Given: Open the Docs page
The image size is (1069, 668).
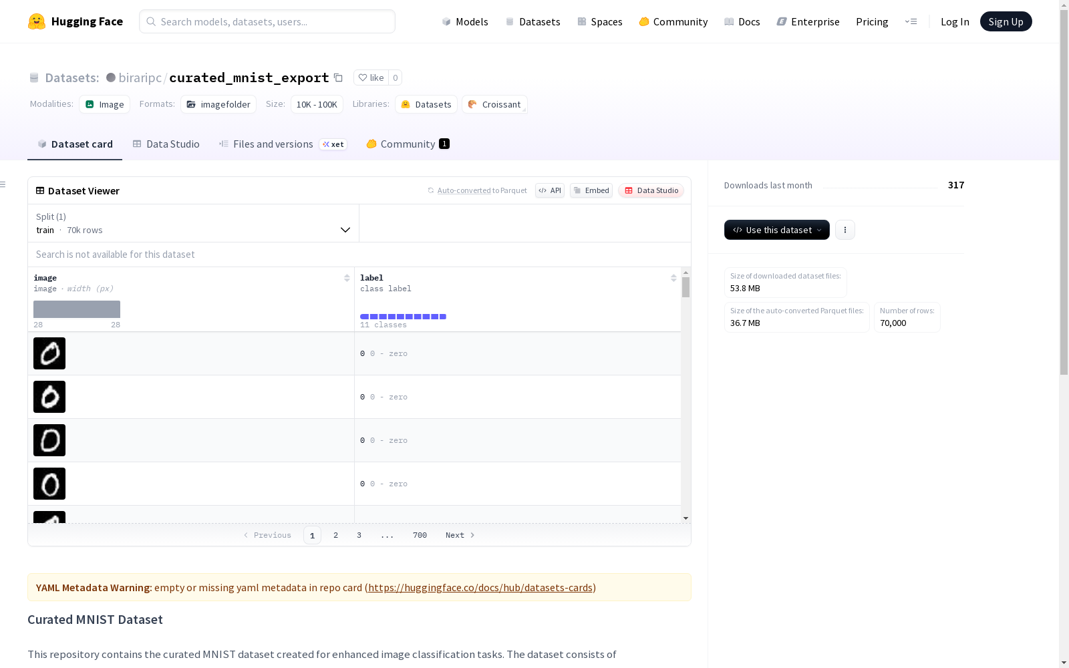Looking at the screenshot, I should pos(742,21).
